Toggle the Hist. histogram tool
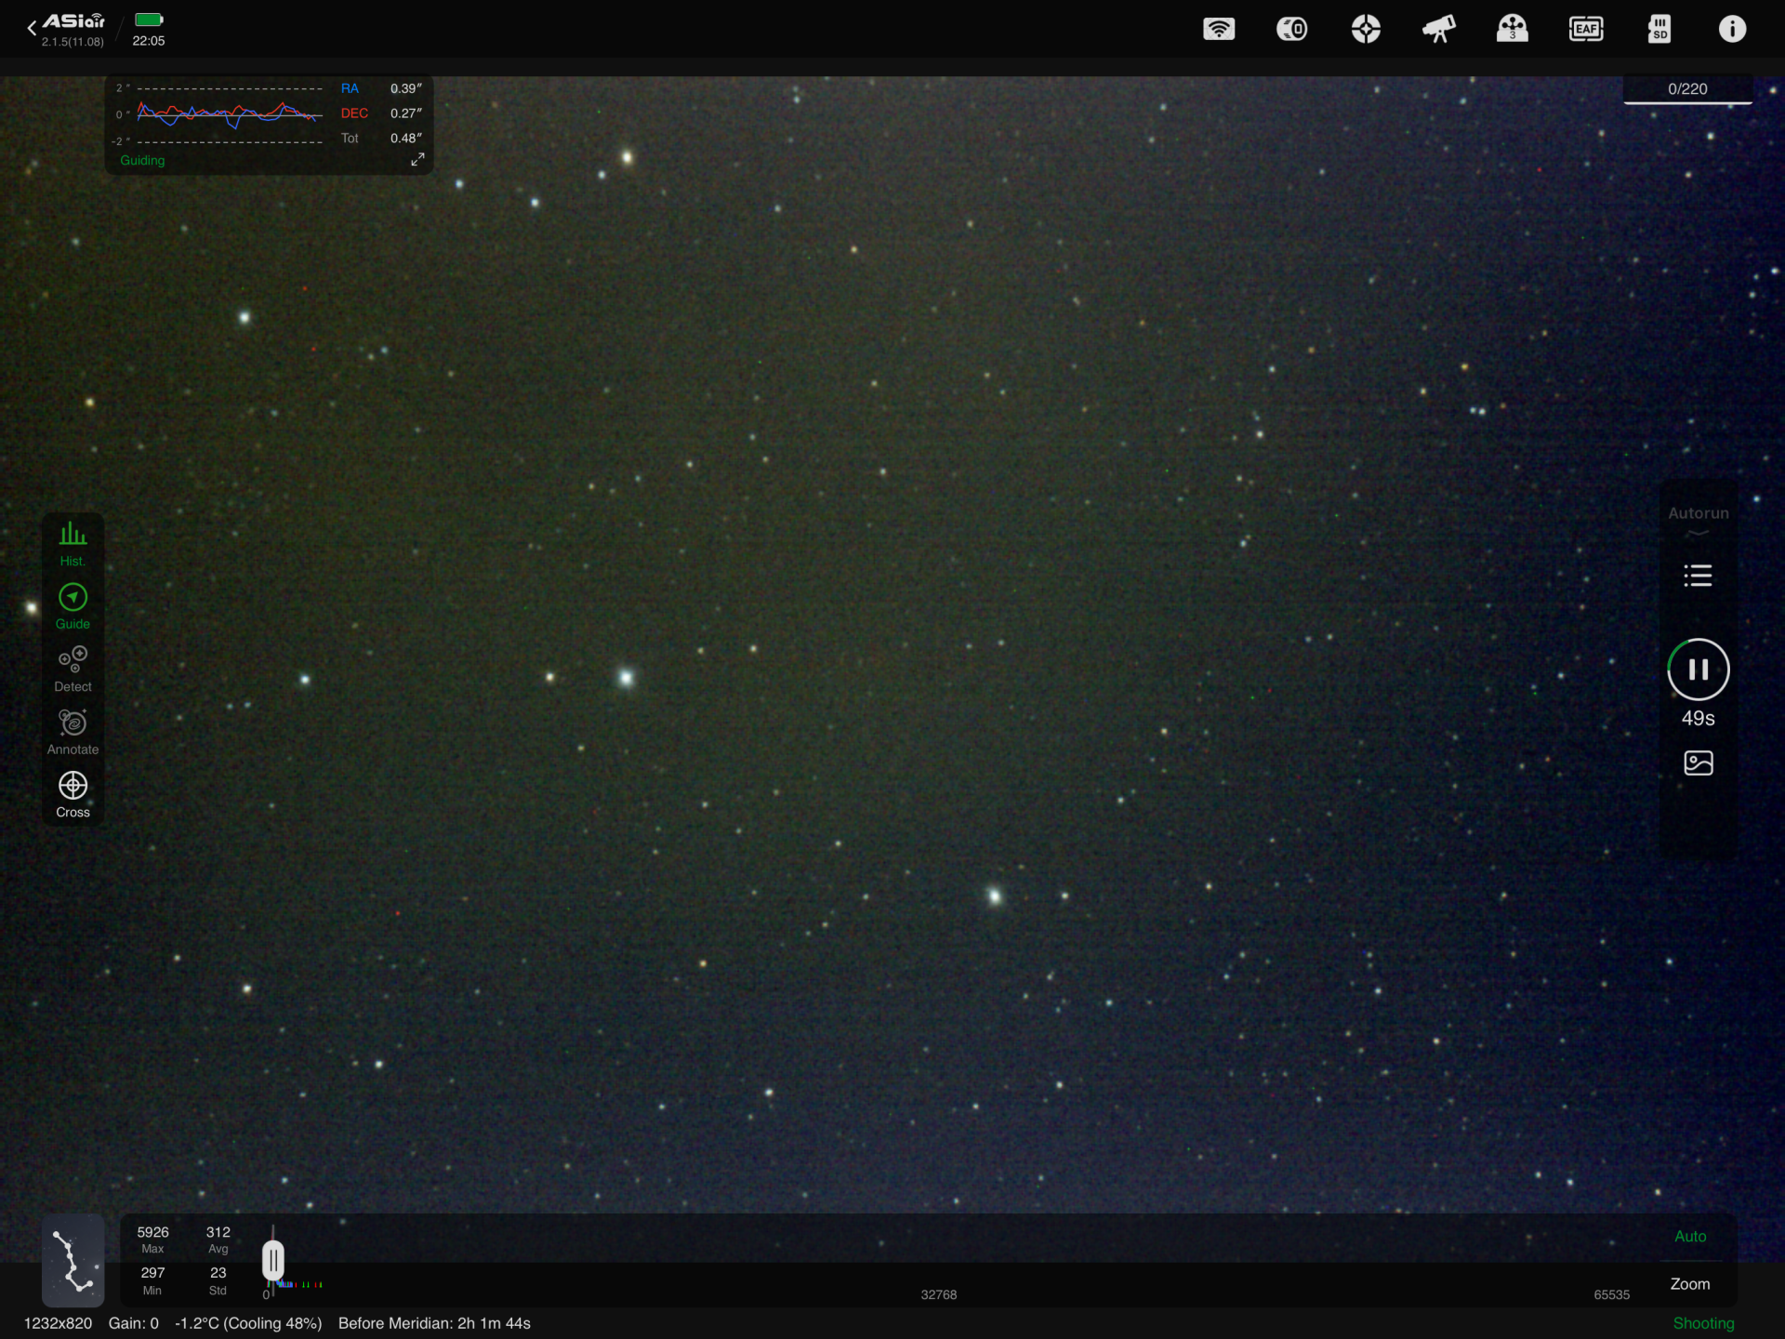Viewport: 1785px width, 1339px height. pos(73,544)
